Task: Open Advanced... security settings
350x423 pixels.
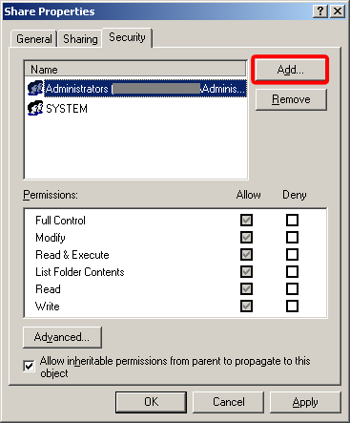Action: (x=62, y=337)
